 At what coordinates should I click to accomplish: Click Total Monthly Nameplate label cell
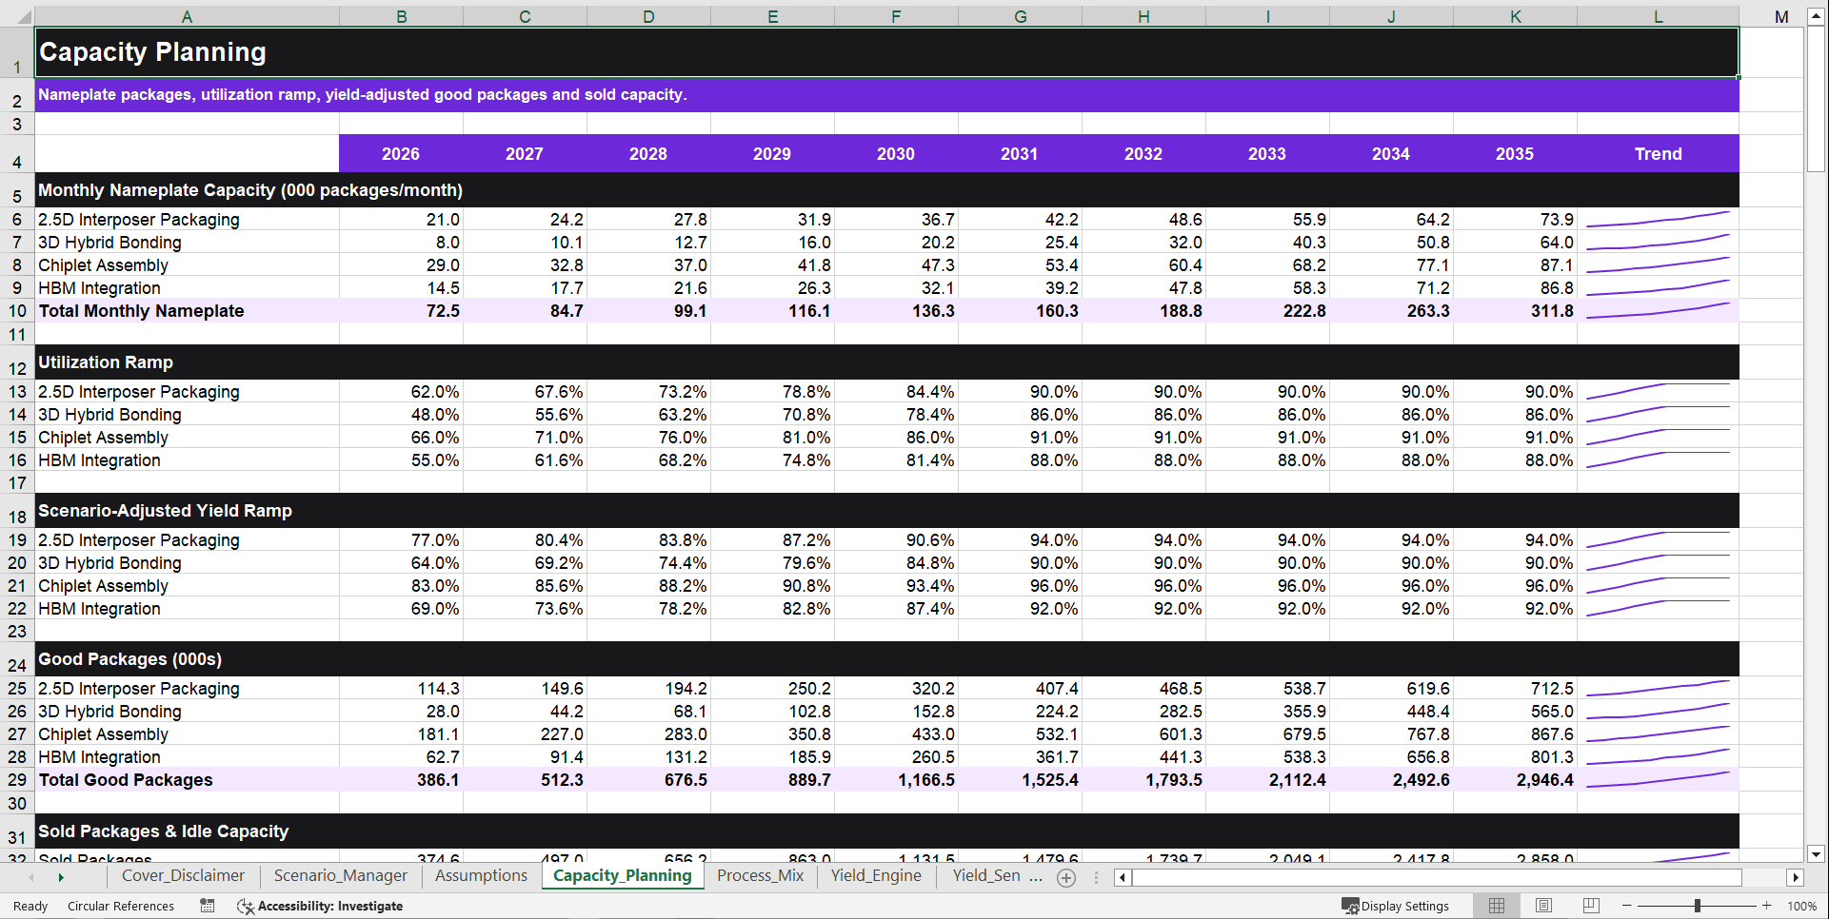tap(187, 311)
